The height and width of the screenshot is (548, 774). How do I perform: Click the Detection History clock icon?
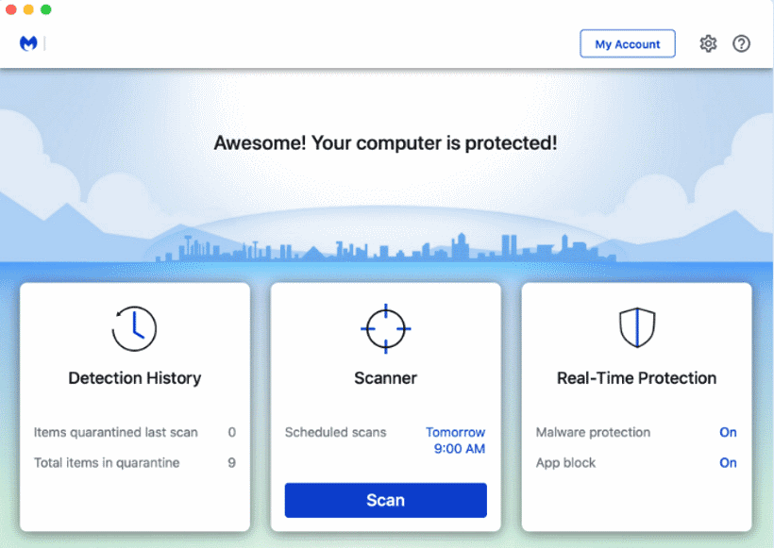[134, 328]
